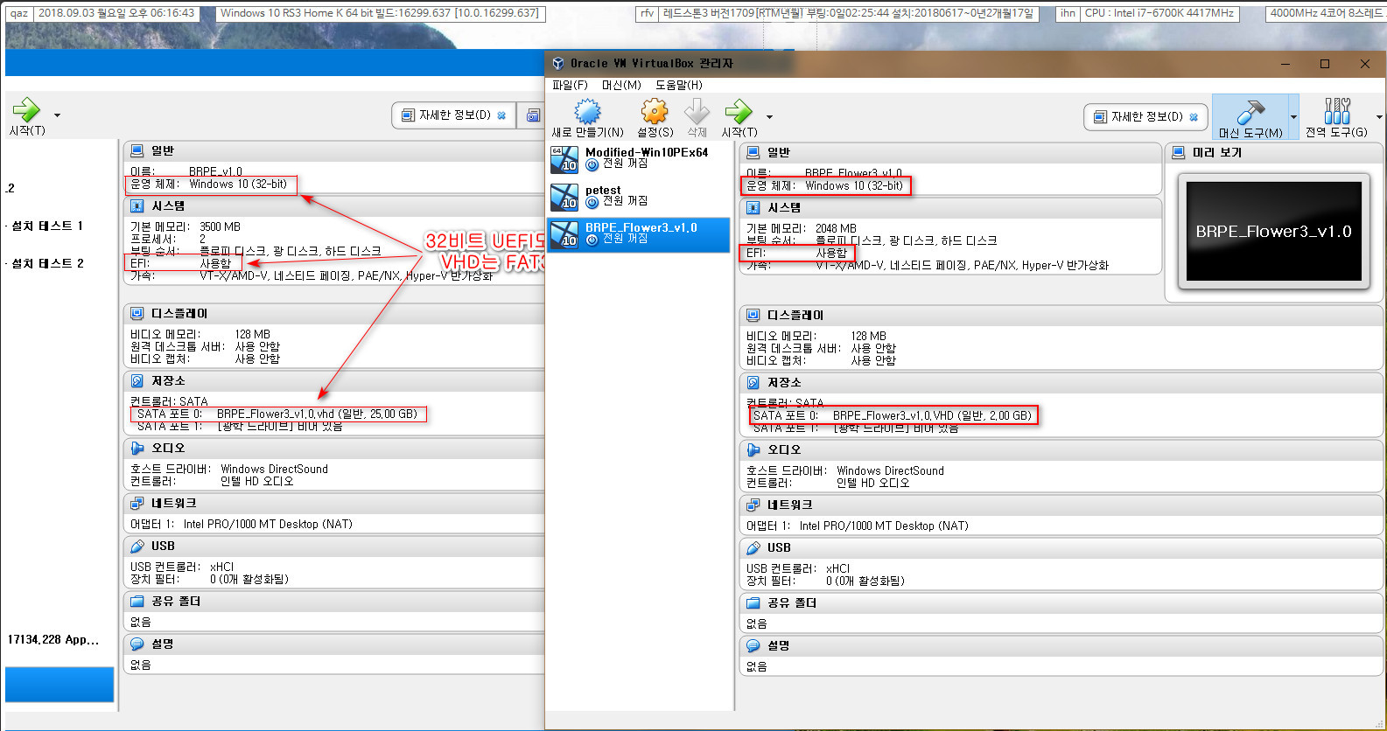Click Shared Folders icon in back window

point(137,601)
